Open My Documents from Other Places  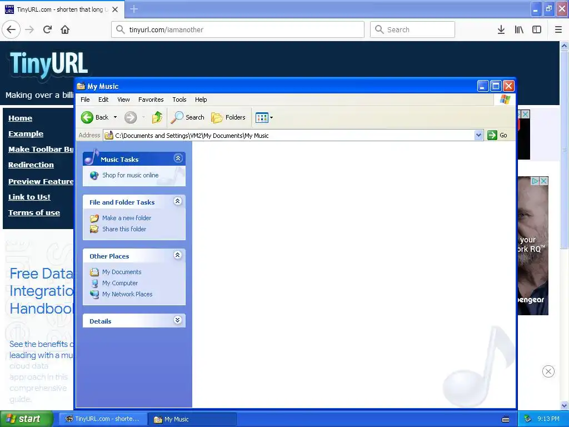coord(122,272)
